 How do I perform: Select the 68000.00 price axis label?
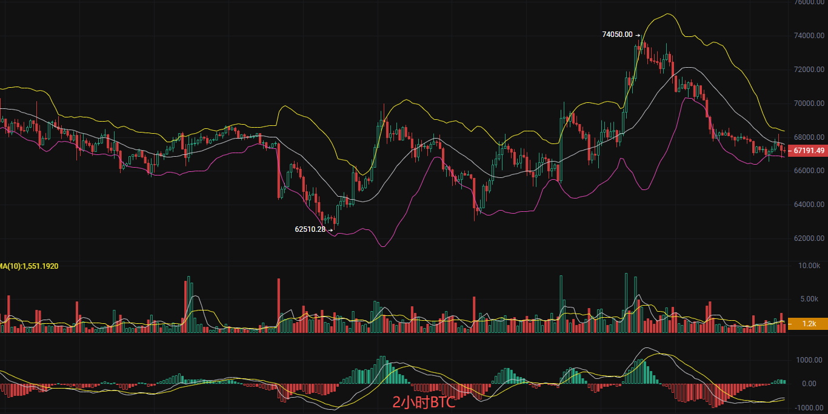(809, 137)
